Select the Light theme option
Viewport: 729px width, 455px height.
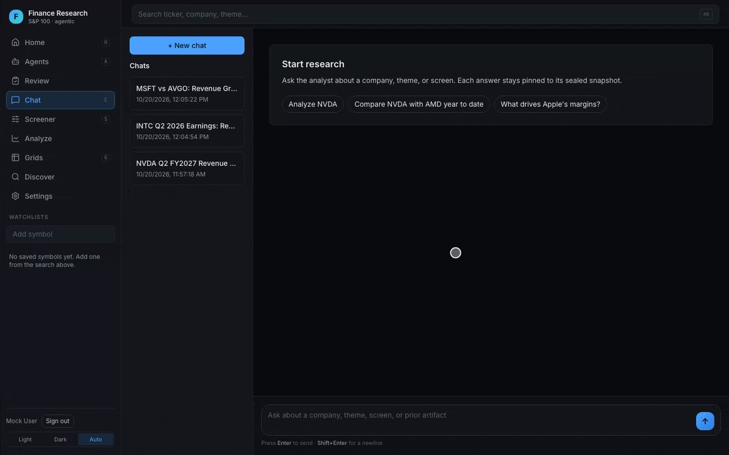[x=26, y=439]
